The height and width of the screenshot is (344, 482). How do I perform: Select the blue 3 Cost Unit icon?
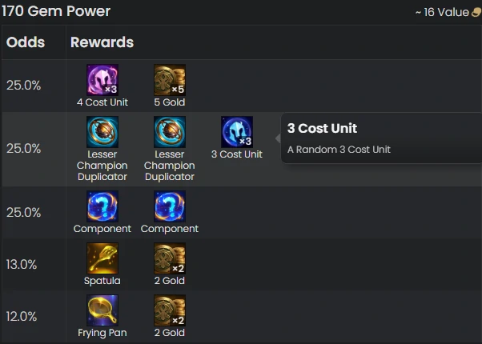coord(237,132)
